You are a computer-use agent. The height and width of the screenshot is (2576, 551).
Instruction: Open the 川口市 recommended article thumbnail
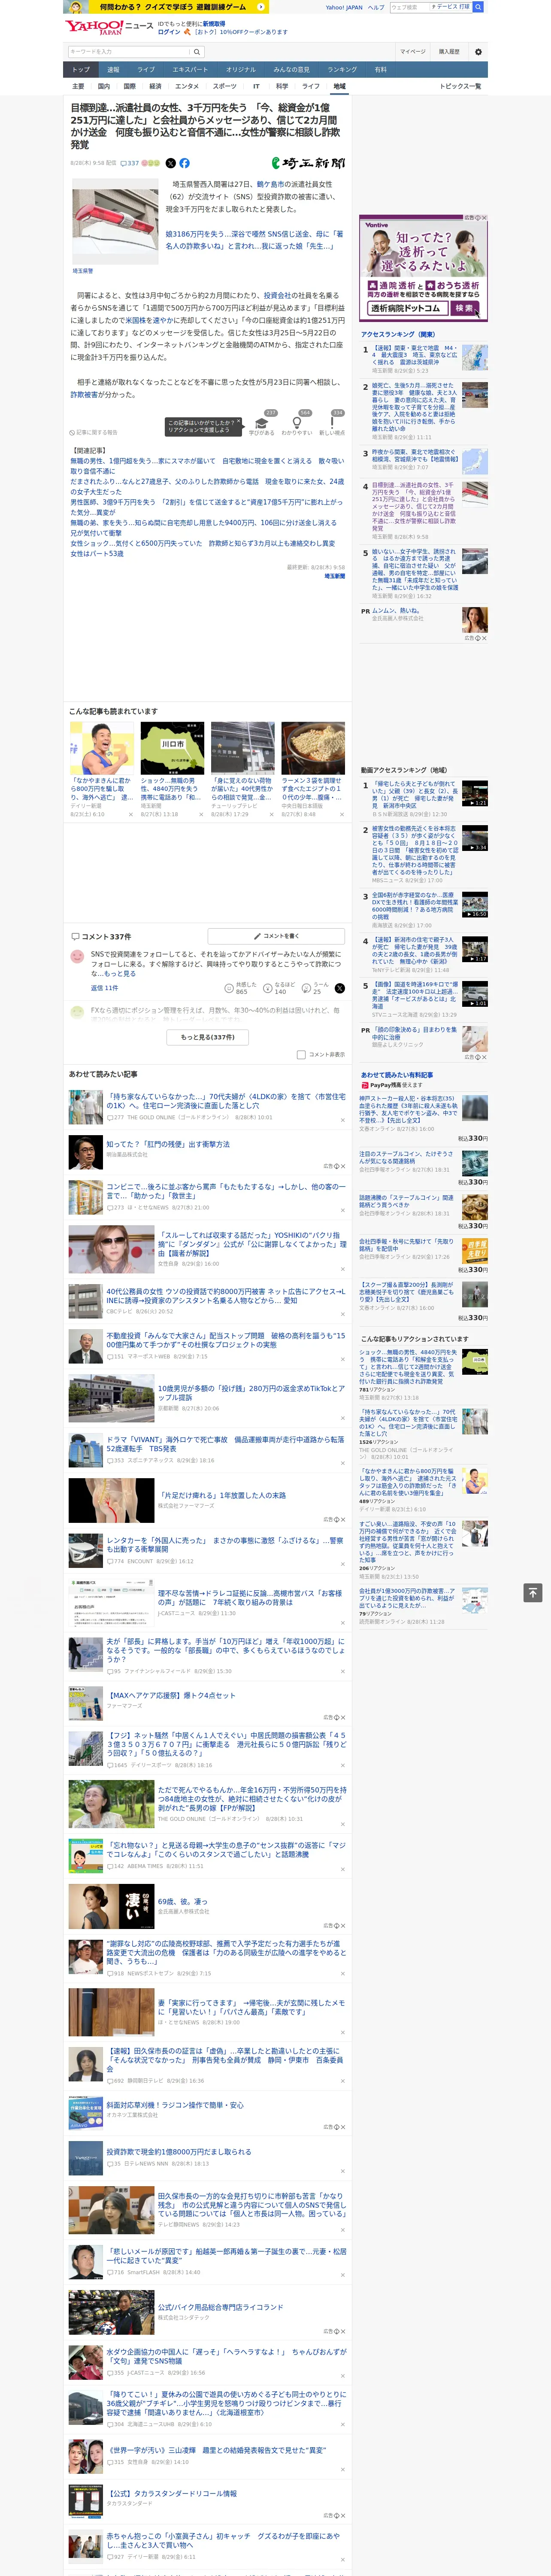click(x=172, y=748)
